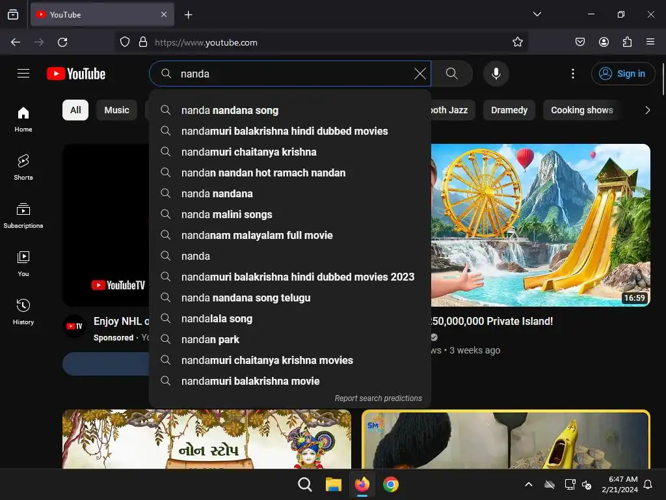
Task: Click the Sign in button
Action: click(622, 74)
